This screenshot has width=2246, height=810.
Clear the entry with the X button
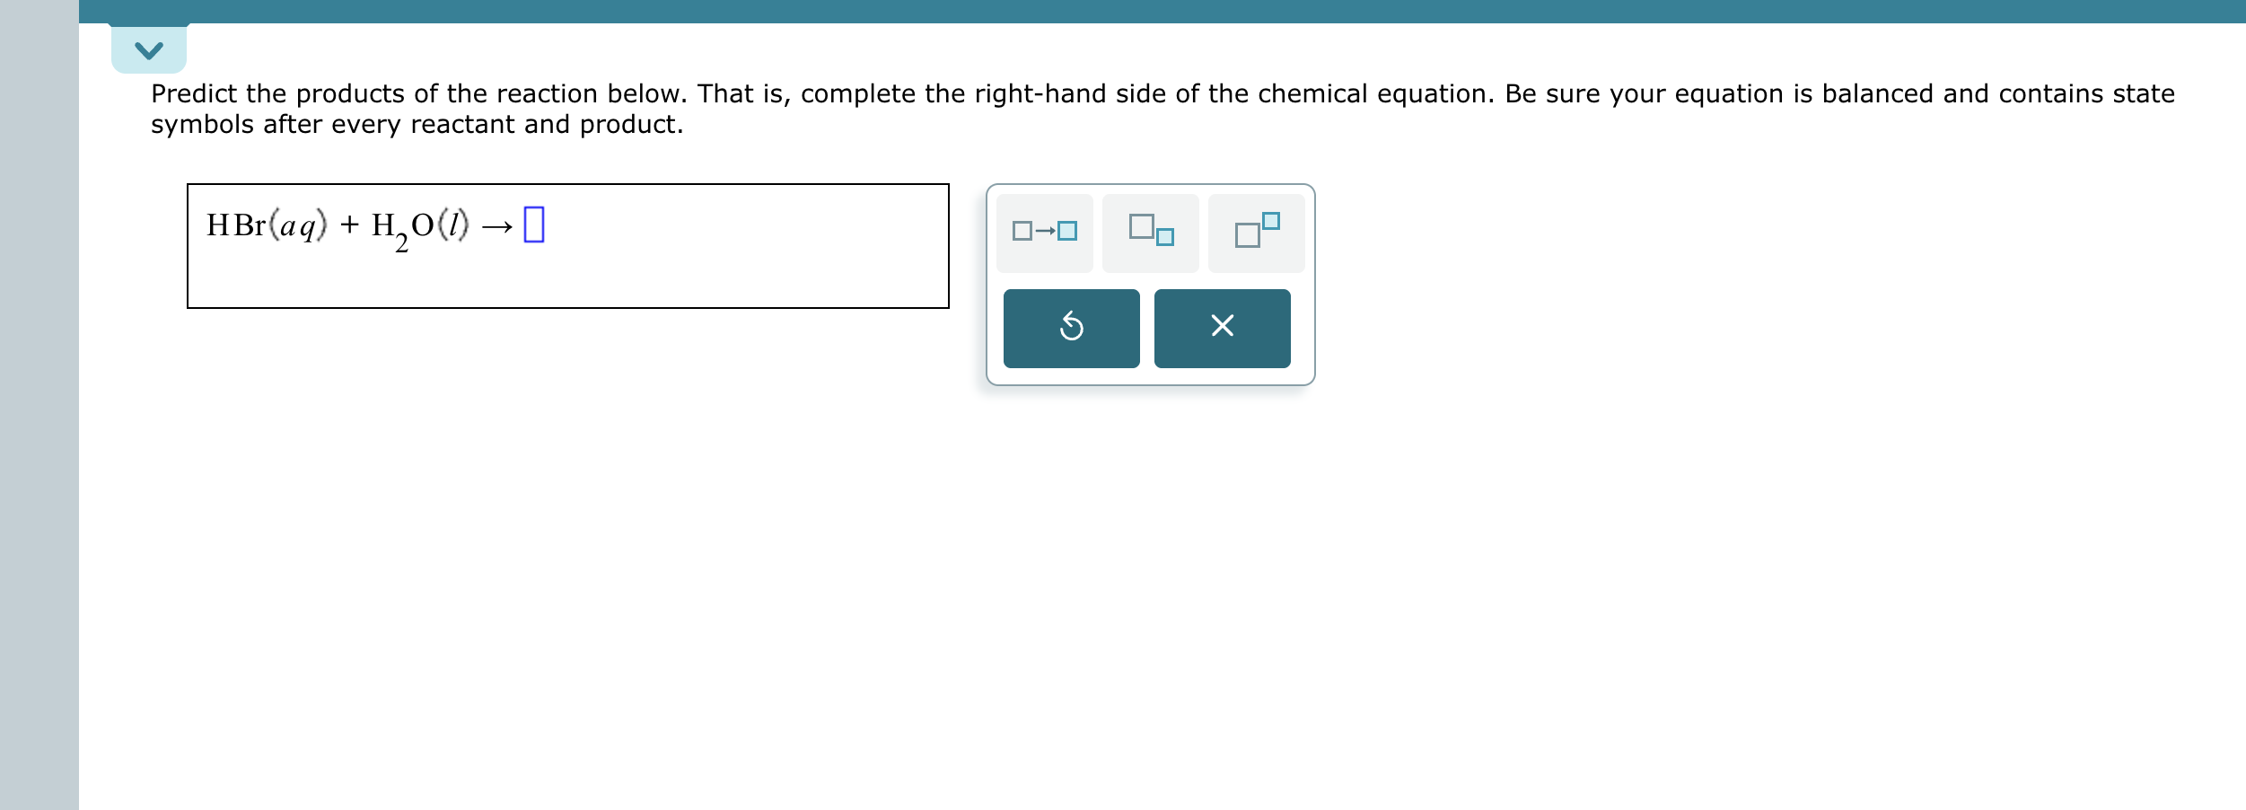[x=1222, y=328]
